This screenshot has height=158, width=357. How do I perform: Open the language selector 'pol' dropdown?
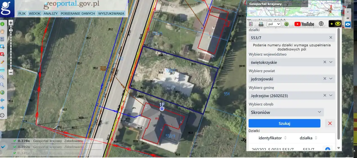click(x=274, y=24)
